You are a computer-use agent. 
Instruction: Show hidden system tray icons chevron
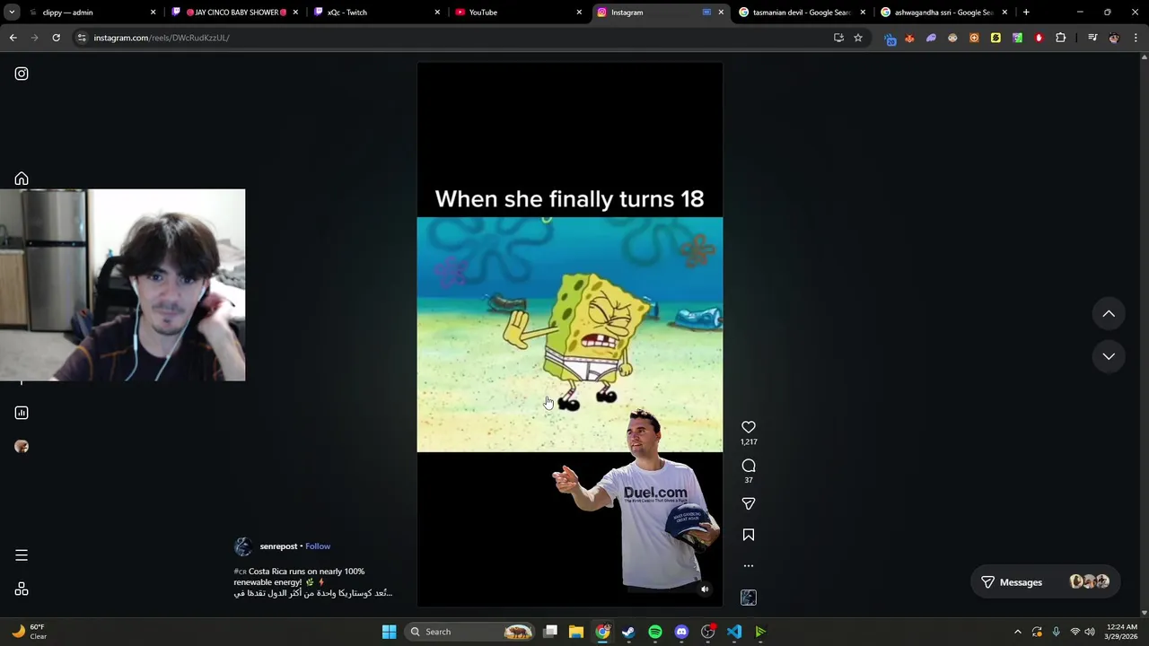(x=1017, y=632)
